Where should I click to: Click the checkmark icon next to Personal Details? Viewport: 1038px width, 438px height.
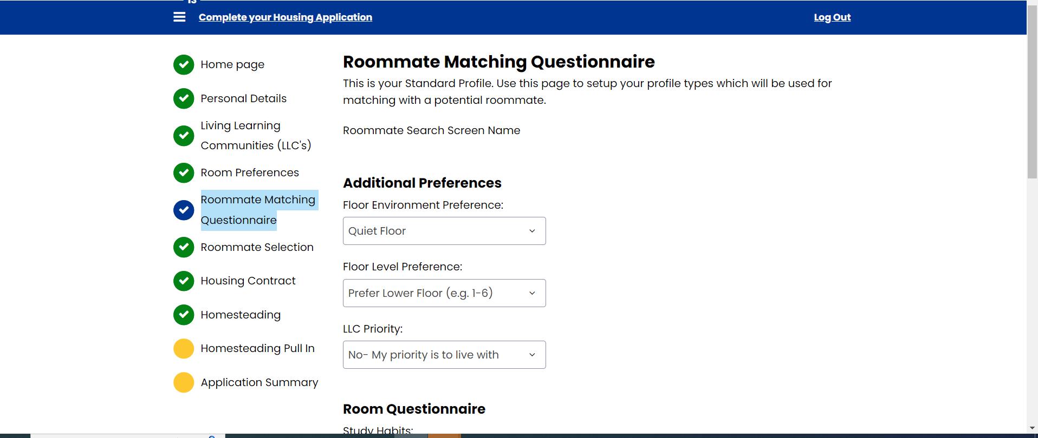tap(184, 98)
